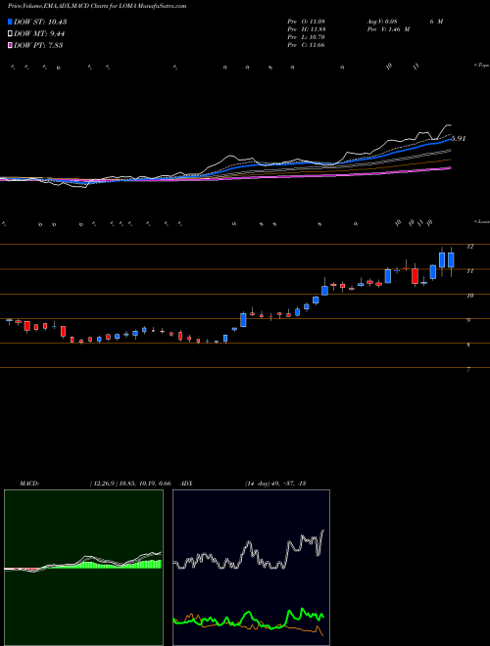The width and height of the screenshot is (490, 646).
Task: Click the 'Pre O: 11.08' value
Action: coord(306,22)
